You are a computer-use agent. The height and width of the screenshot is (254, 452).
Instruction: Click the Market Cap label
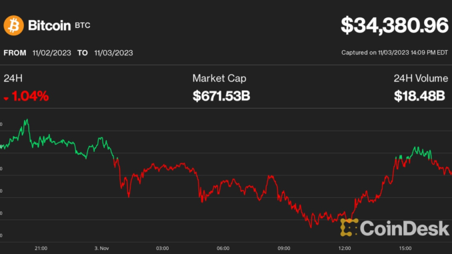click(219, 79)
